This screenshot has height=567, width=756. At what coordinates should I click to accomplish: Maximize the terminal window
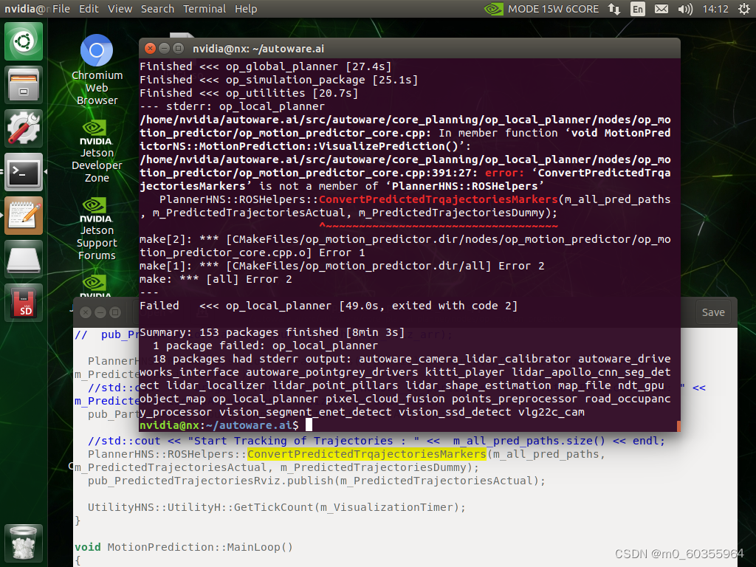click(x=179, y=48)
